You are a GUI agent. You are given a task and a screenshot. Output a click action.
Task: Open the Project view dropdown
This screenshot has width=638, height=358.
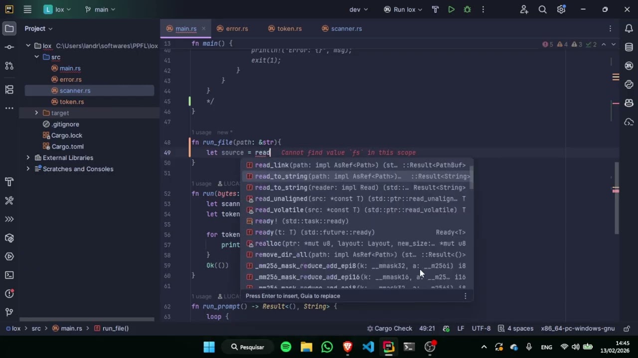[38, 28]
